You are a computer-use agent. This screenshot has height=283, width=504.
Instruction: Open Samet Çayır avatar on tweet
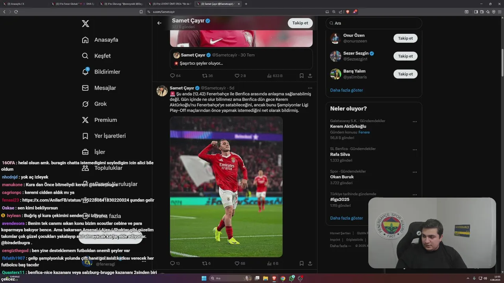[x=162, y=91]
